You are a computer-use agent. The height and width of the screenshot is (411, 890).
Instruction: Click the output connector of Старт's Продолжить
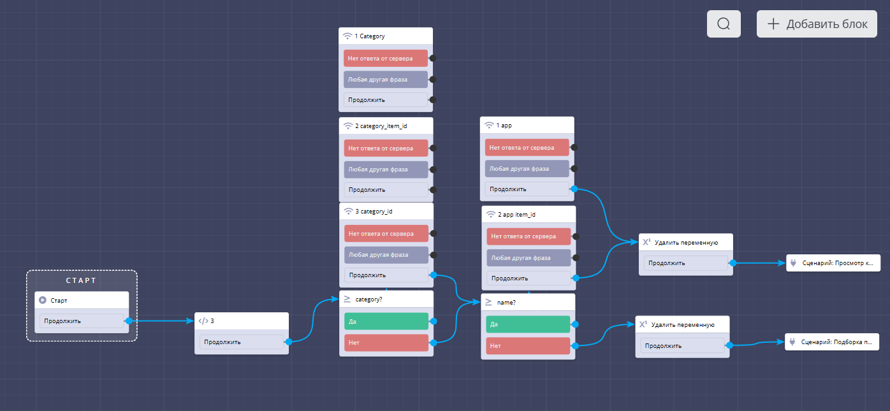(129, 321)
